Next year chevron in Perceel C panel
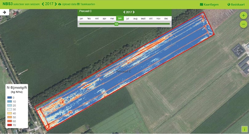The image size is (249, 134). pos(134,12)
